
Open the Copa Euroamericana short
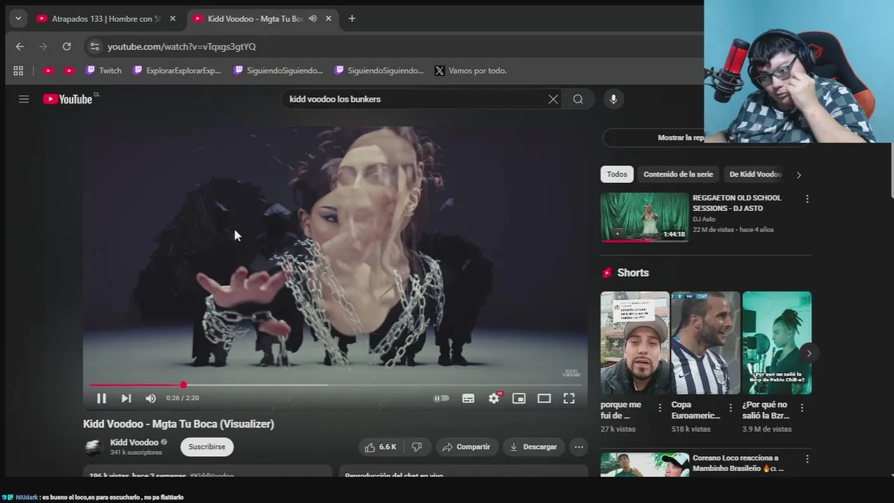(705, 343)
